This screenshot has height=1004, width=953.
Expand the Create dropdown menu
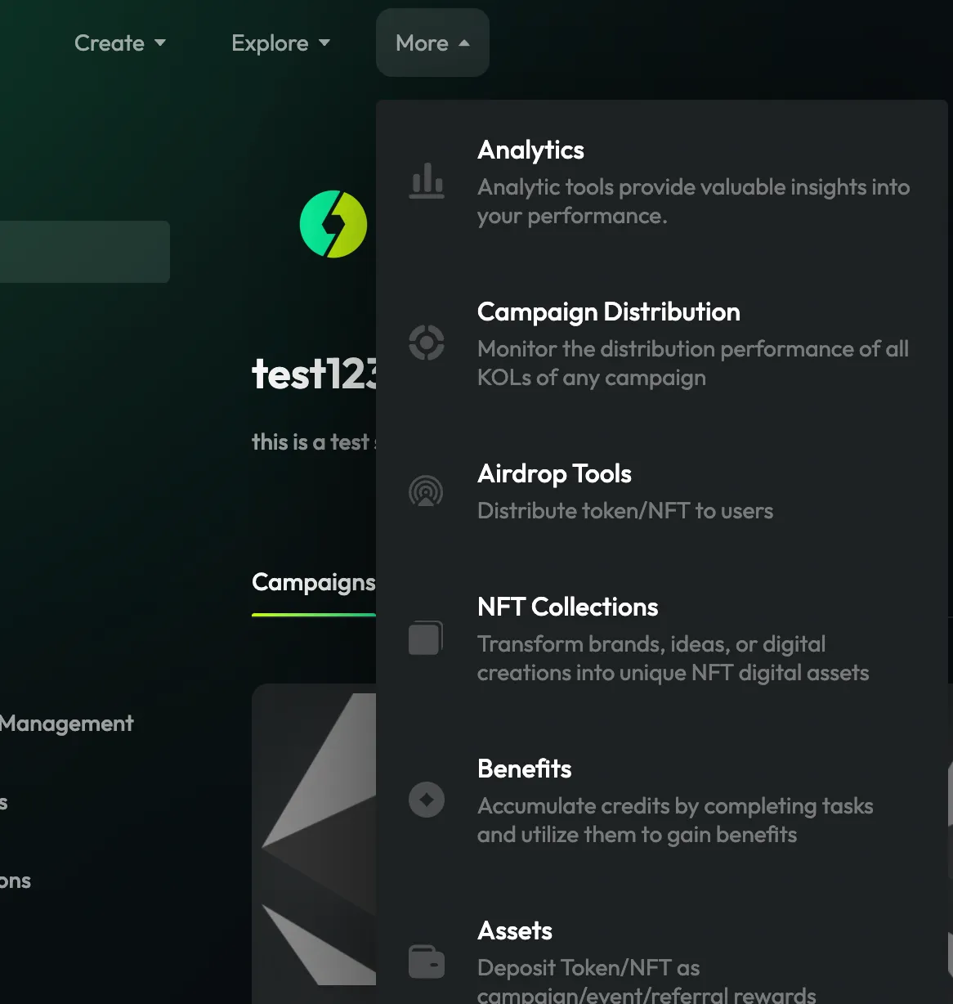119,43
